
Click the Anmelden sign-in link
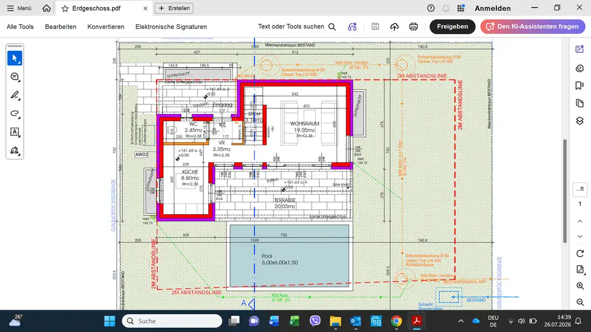point(493,8)
